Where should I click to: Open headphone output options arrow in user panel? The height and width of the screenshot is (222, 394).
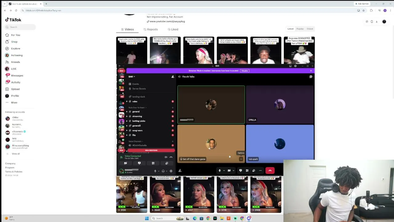[x=167, y=171]
